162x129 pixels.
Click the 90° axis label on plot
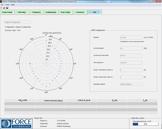[75, 64]
